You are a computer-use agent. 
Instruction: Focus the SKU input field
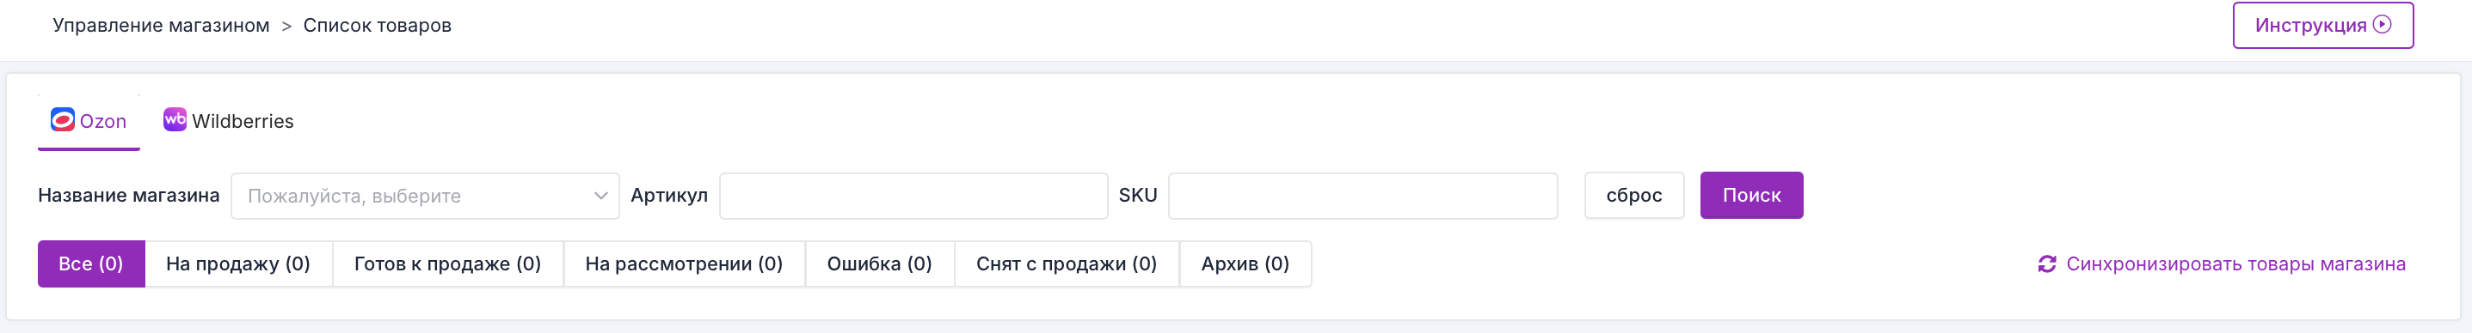[x=1362, y=195]
